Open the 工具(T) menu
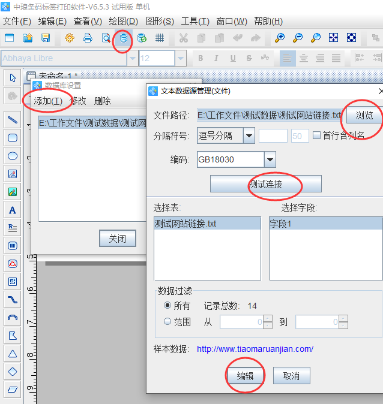Screen dimensions: 383x404 [195, 21]
